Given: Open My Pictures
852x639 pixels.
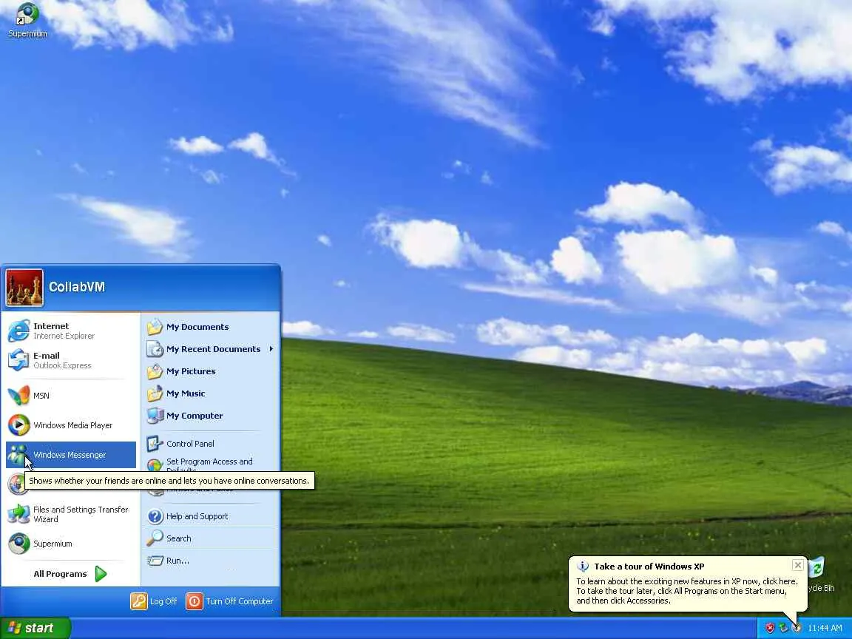Looking at the screenshot, I should pos(210,371).
